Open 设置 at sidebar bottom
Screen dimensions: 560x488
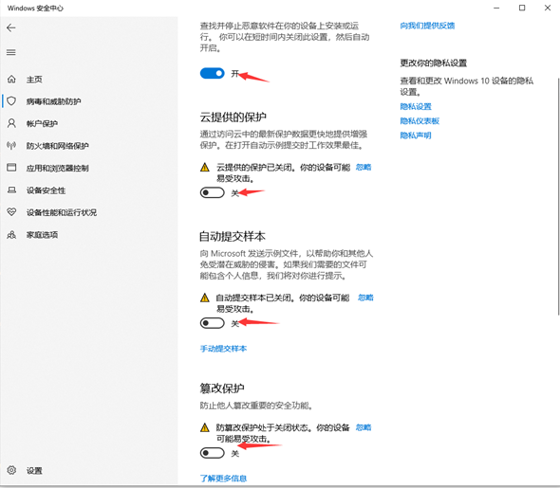click(34, 471)
